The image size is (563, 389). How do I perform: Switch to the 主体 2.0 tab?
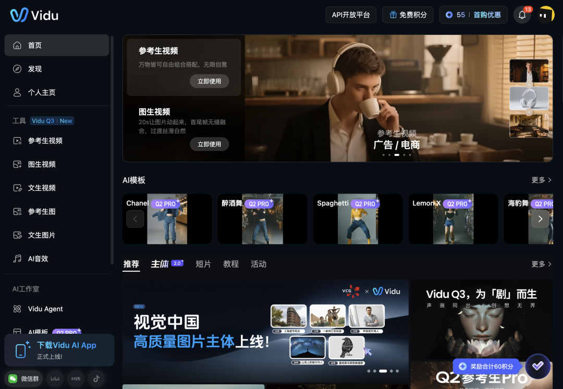click(x=167, y=264)
